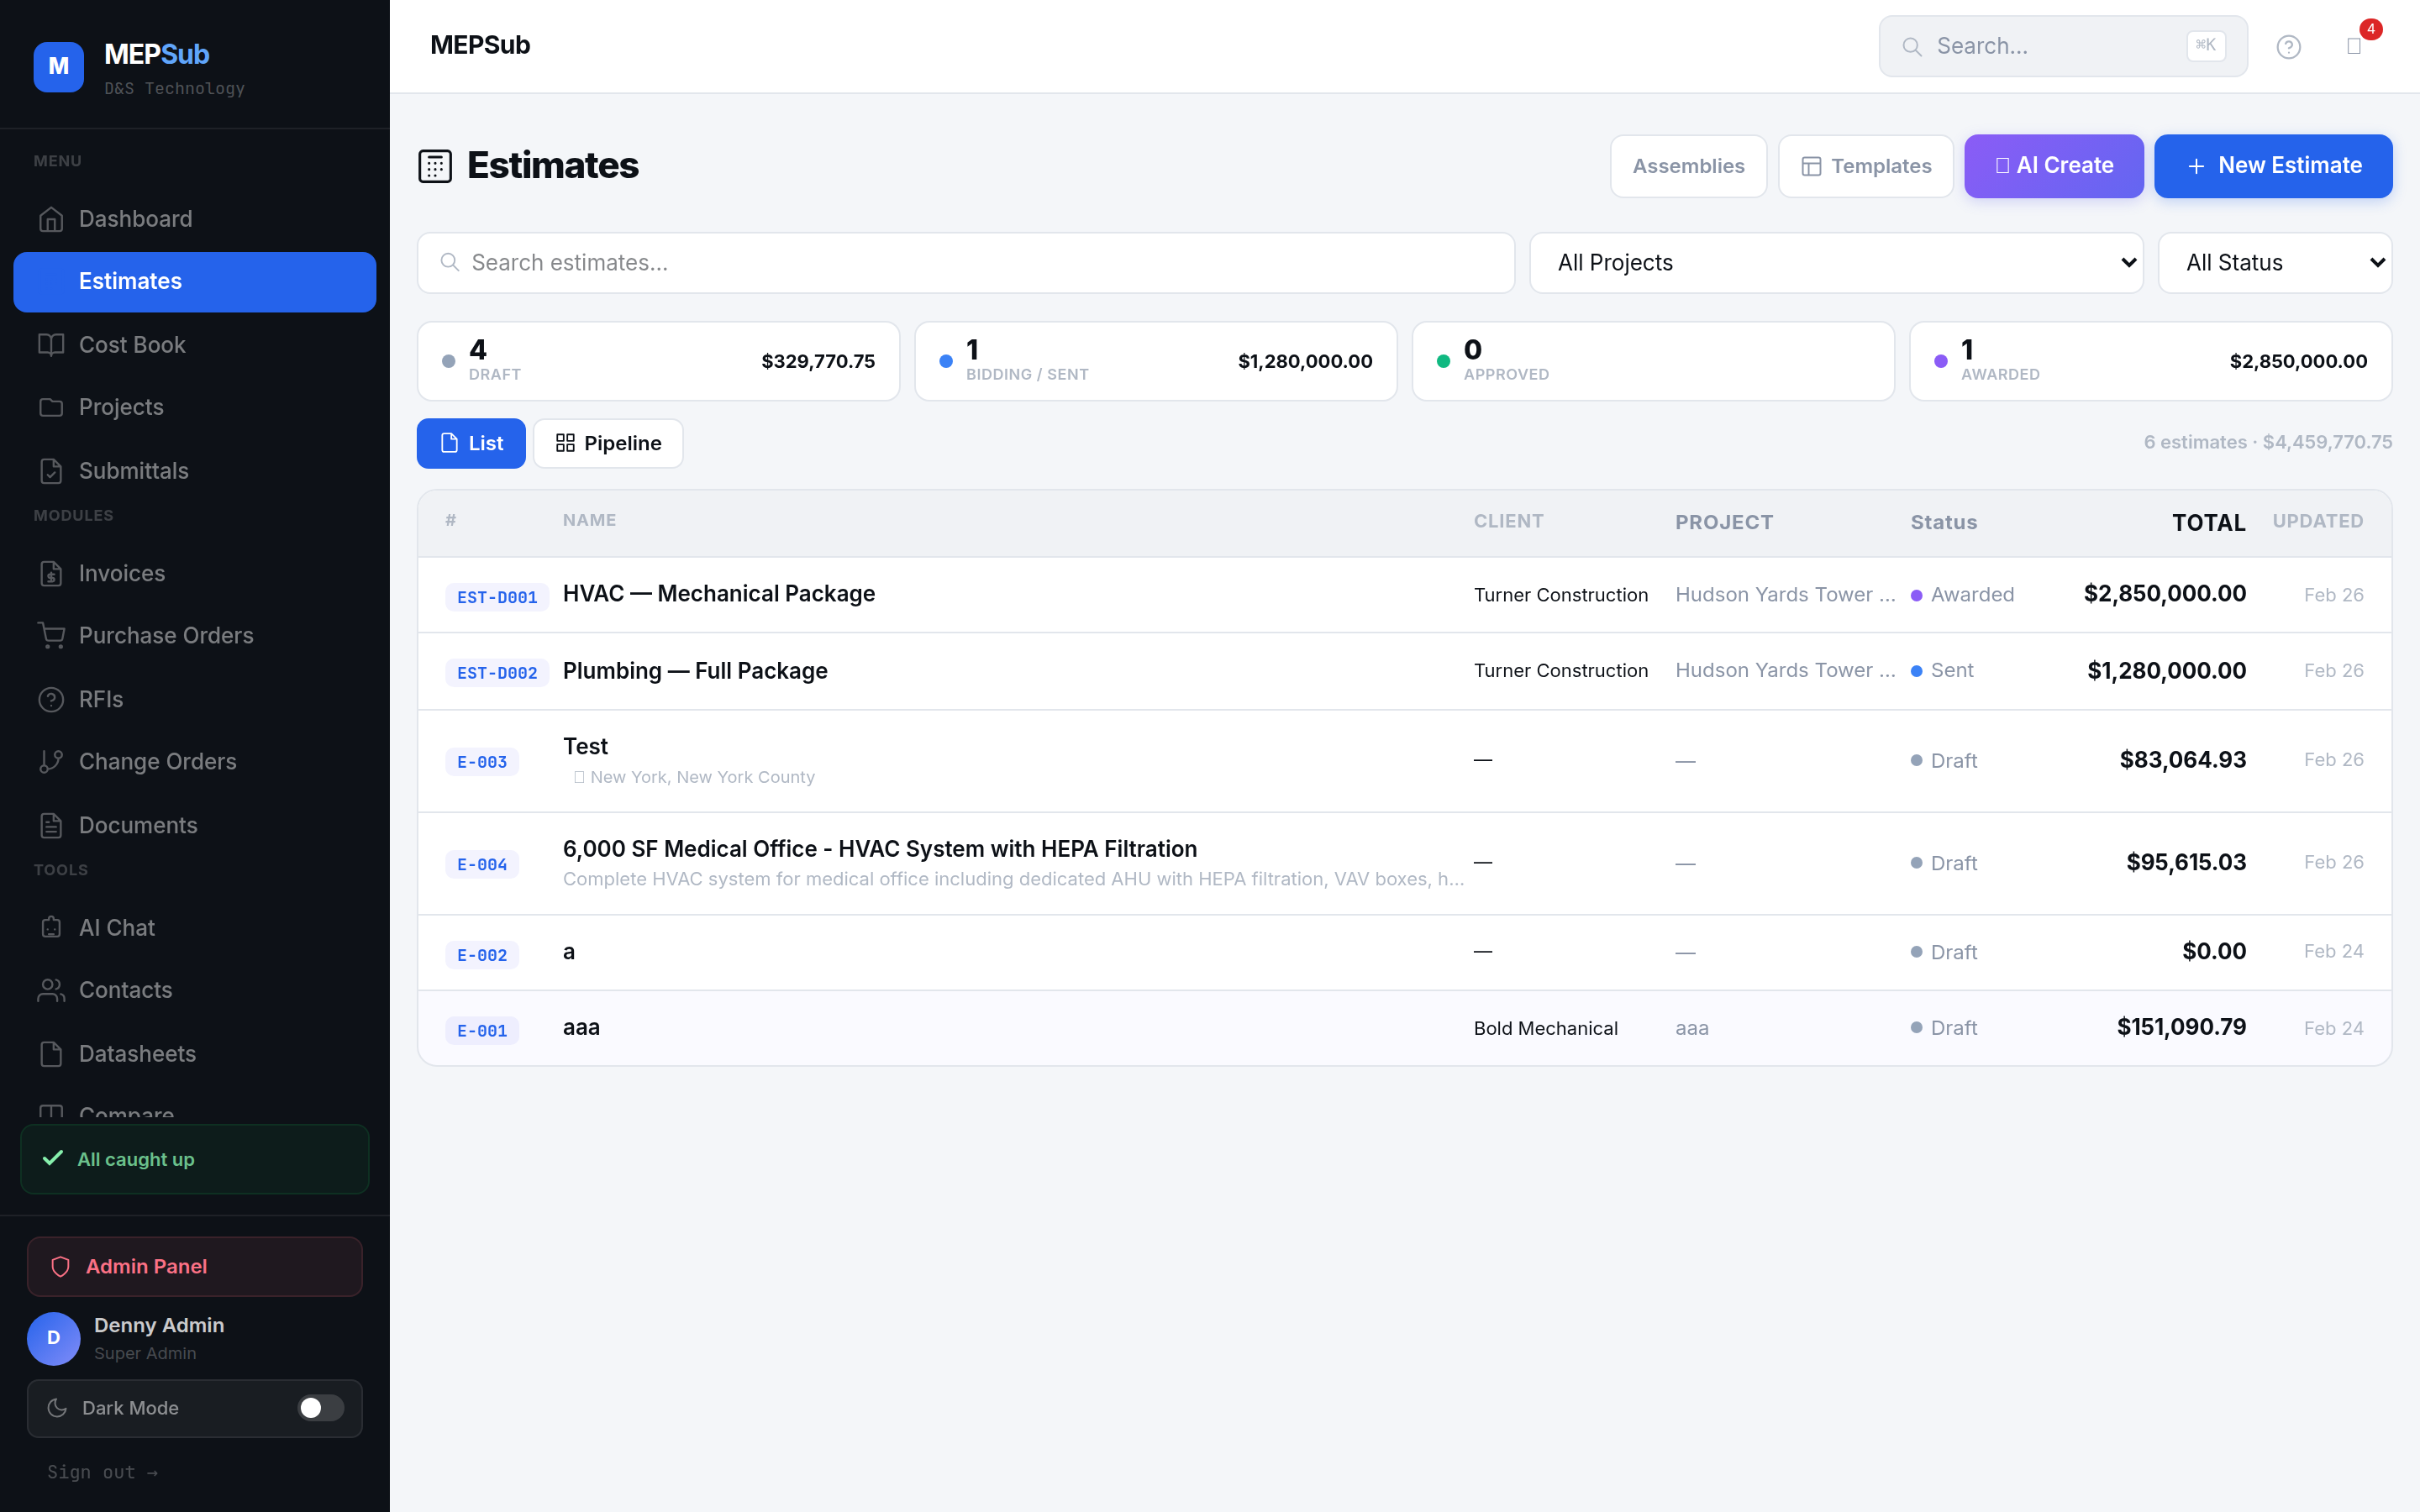The height and width of the screenshot is (1512, 2420).
Task: Click the Purchase Orders cart icon
Action: click(51, 636)
